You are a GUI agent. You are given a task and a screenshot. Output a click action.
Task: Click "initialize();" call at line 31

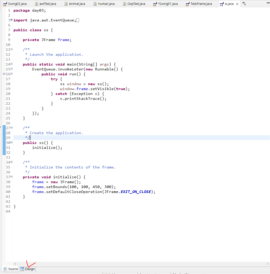[47, 148]
